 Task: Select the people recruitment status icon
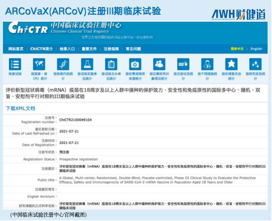click(x=159, y=64)
